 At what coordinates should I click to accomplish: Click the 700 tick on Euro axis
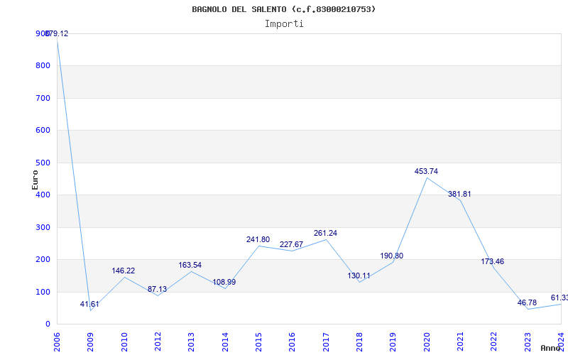[43, 98]
